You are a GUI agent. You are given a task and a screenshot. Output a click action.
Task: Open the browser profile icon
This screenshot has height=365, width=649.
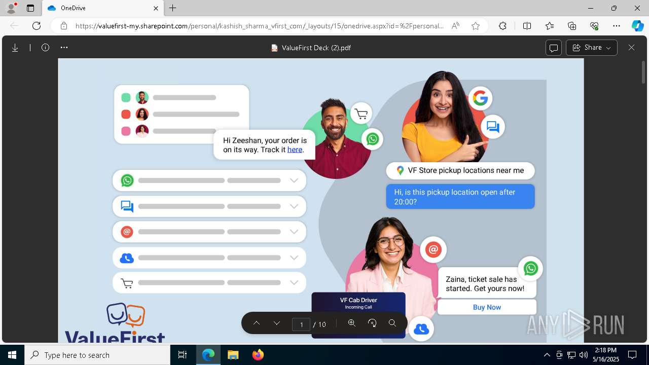point(11,8)
